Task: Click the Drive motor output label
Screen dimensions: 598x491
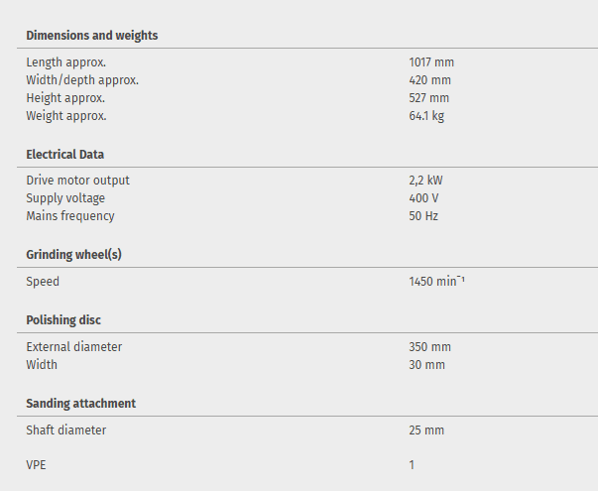Action: tap(77, 181)
